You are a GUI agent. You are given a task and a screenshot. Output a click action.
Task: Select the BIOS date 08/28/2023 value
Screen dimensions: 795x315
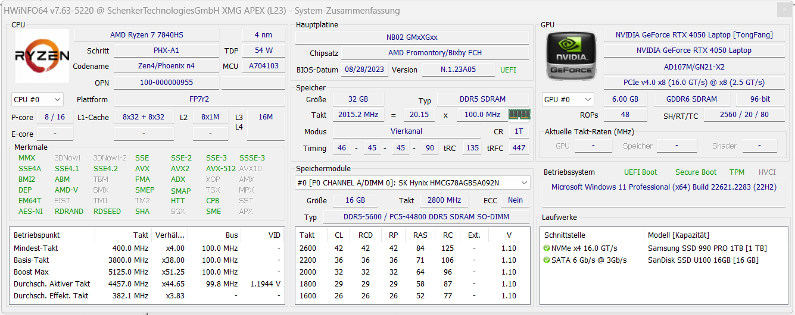click(x=364, y=70)
